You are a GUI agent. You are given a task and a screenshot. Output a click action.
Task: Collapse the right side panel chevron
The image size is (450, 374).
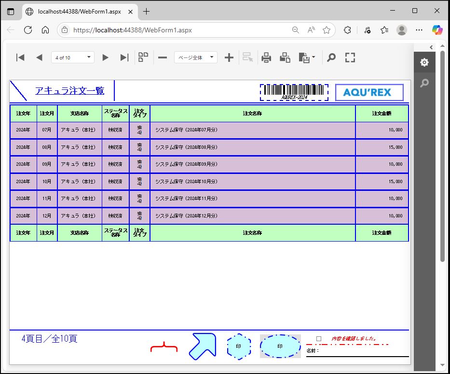(x=431, y=47)
